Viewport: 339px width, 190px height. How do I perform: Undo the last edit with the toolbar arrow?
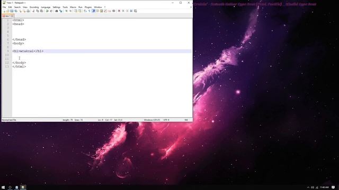point(47,11)
